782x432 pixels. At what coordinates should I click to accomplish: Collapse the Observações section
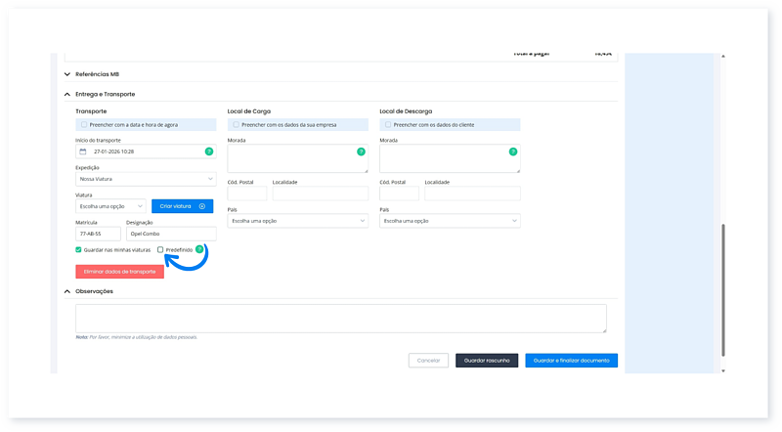pos(66,291)
